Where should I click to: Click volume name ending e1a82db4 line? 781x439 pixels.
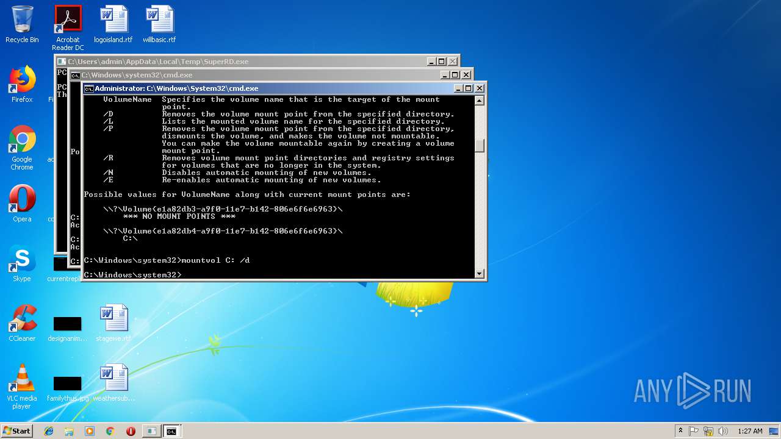pos(223,231)
